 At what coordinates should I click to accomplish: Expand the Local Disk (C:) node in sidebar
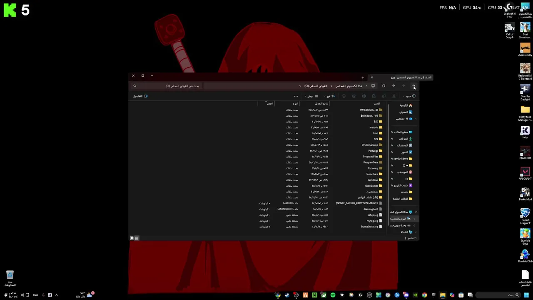coord(413,219)
